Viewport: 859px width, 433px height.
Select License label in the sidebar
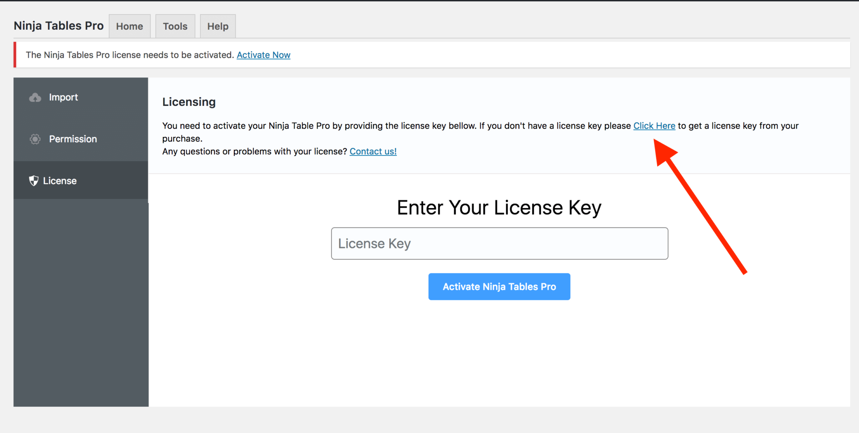tap(60, 181)
